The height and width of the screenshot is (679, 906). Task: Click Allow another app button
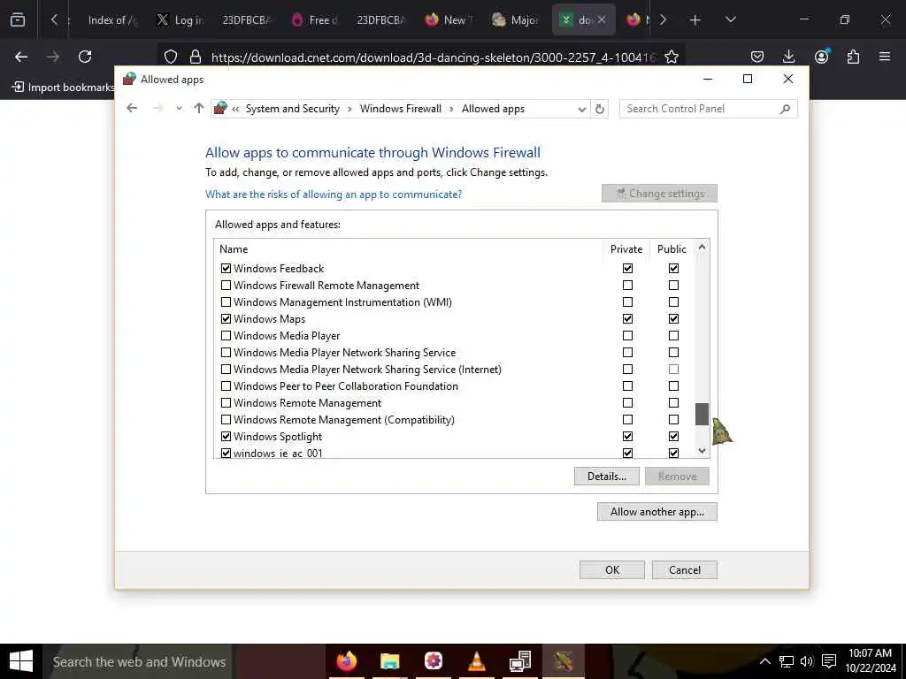point(657,512)
